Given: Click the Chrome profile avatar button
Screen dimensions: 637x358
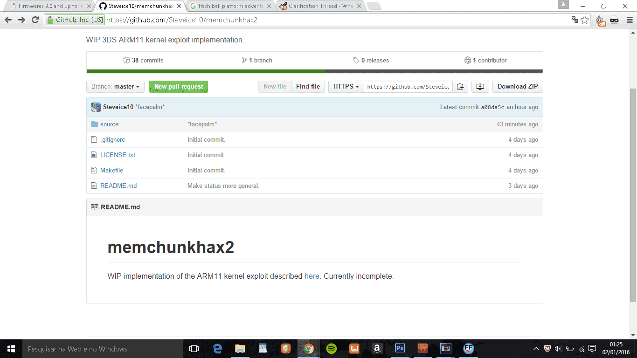Looking at the screenshot, I should pyautogui.click(x=563, y=4).
